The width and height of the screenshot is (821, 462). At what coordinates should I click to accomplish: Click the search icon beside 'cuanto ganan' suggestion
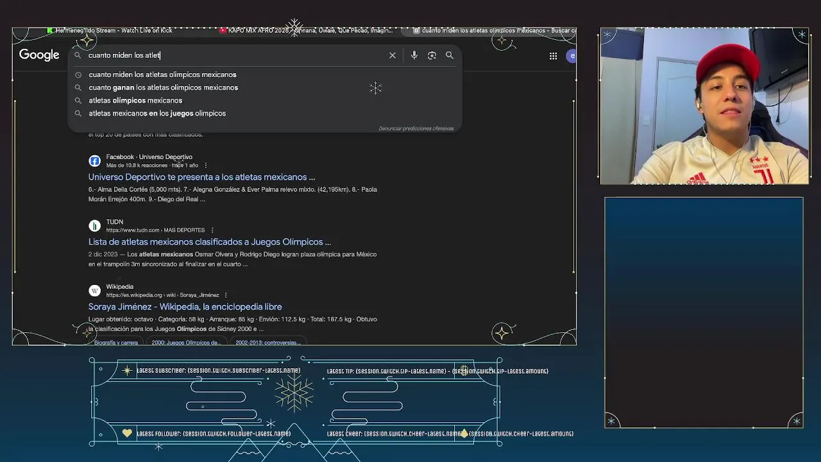click(78, 87)
